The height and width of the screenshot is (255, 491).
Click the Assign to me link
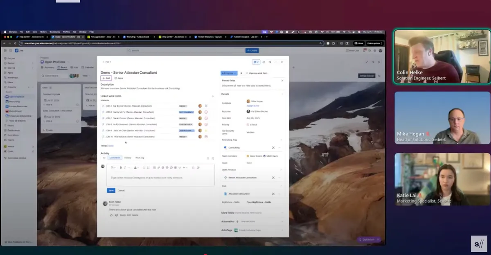click(x=253, y=106)
